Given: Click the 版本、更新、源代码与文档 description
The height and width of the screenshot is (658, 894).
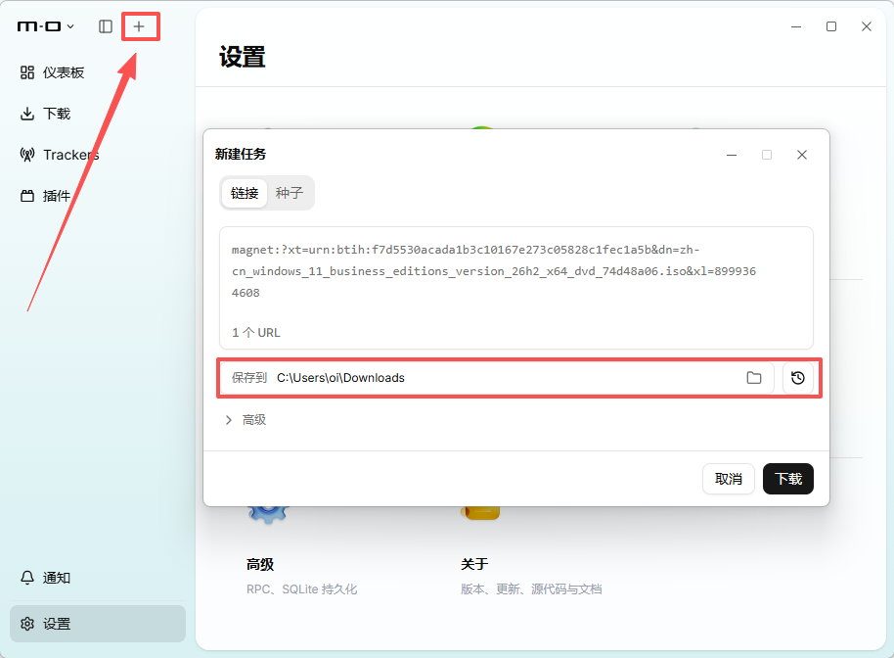Looking at the screenshot, I should coord(531,588).
